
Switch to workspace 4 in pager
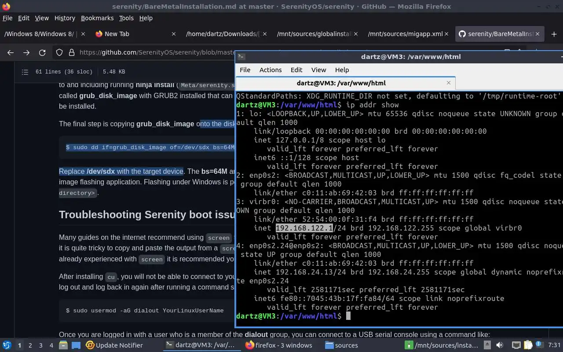coord(51,345)
